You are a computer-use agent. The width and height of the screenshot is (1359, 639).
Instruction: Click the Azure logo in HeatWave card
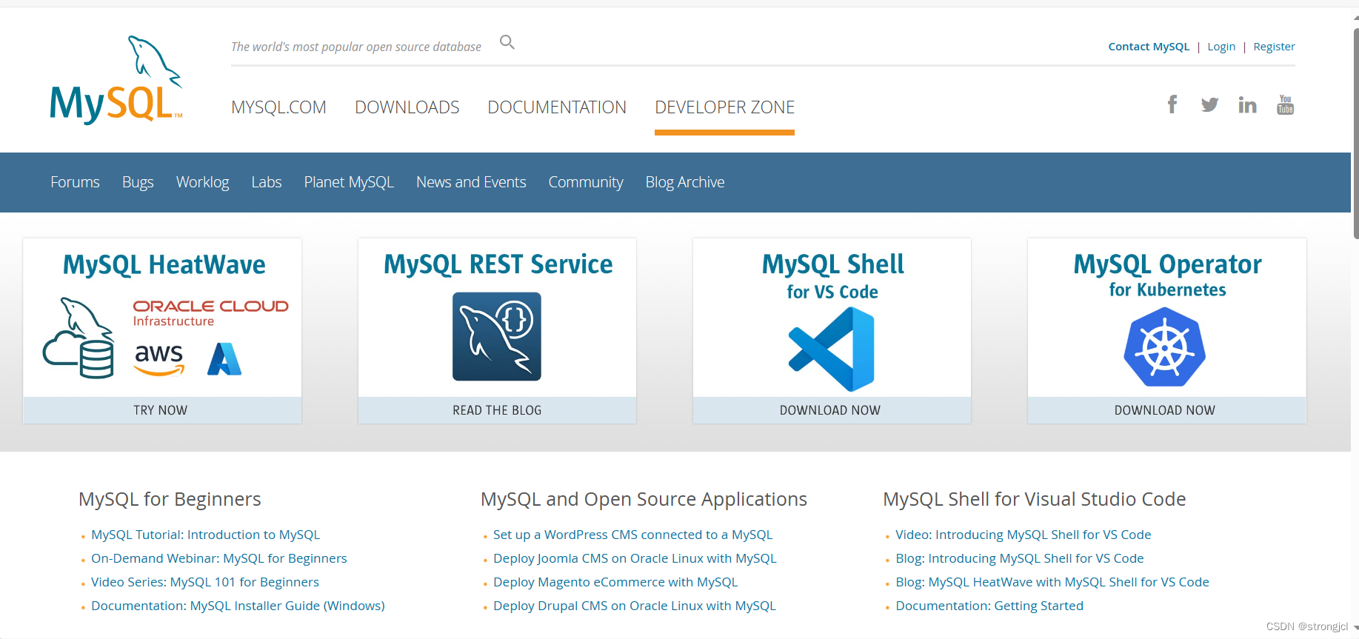[x=224, y=359]
